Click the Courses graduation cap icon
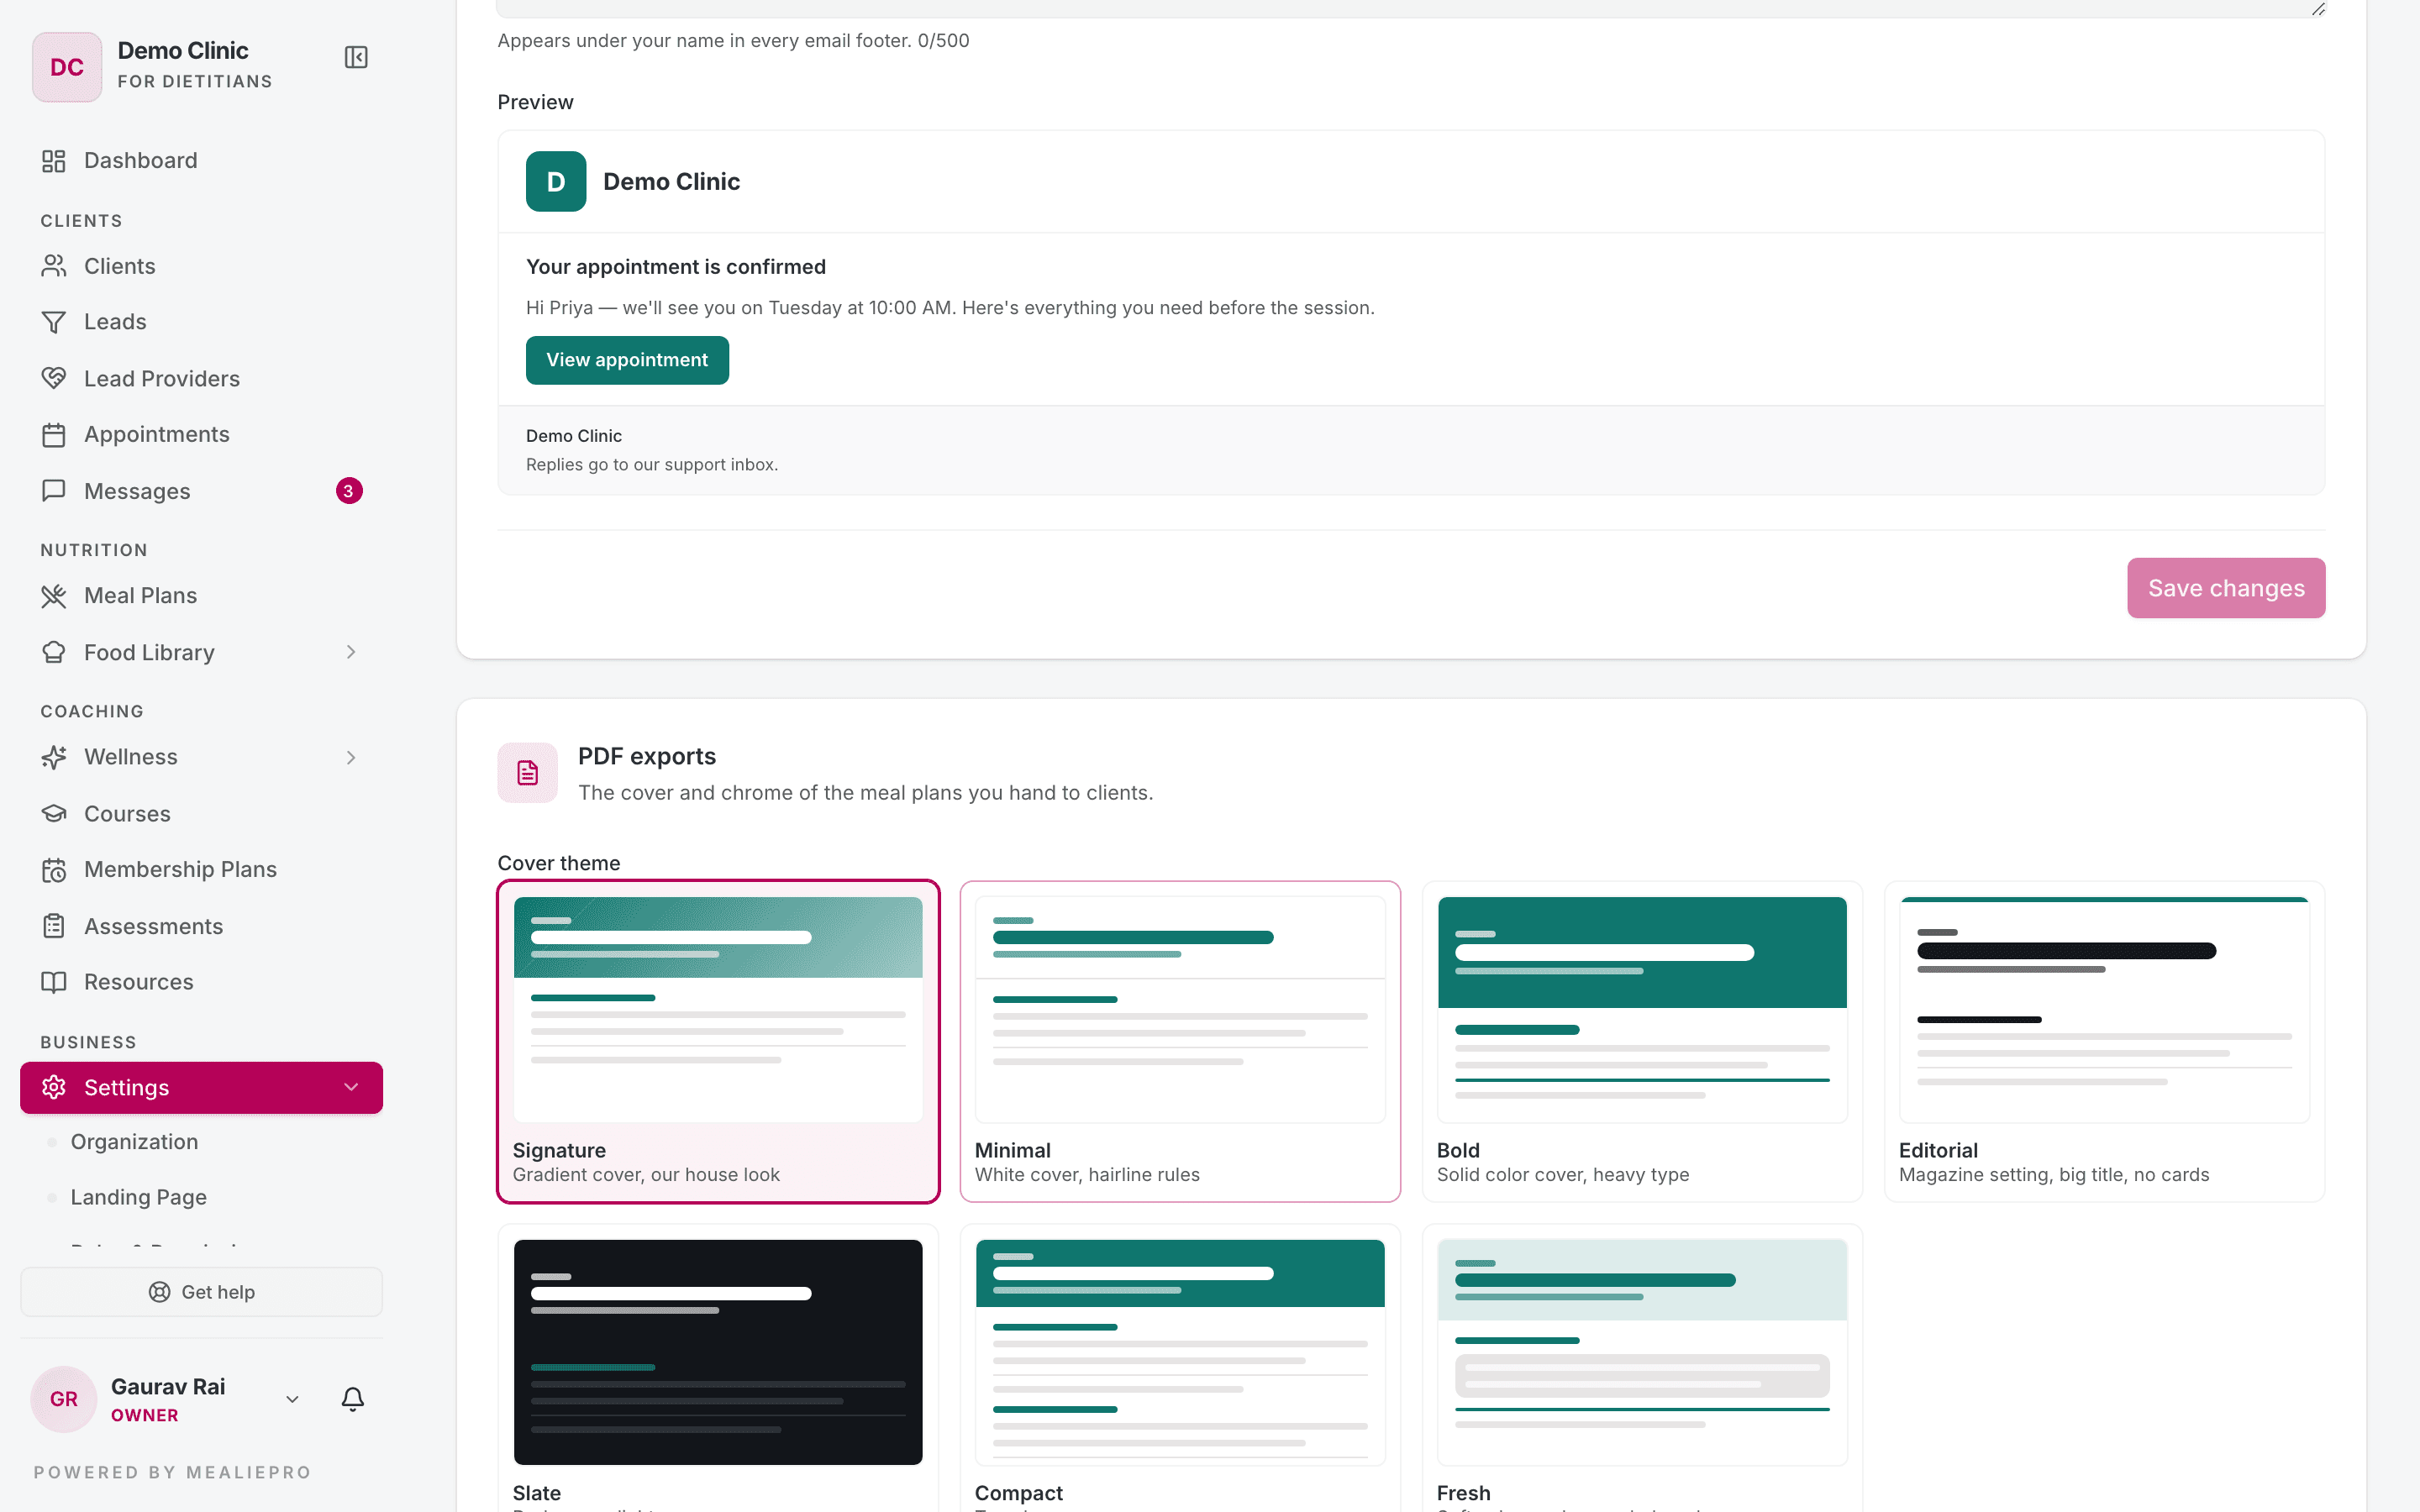 coord(54,813)
